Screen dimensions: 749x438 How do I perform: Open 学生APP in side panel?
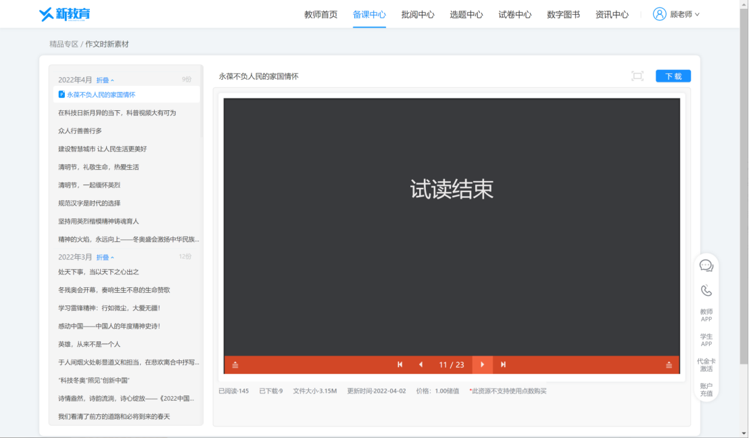pyautogui.click(x=706, y=340)
